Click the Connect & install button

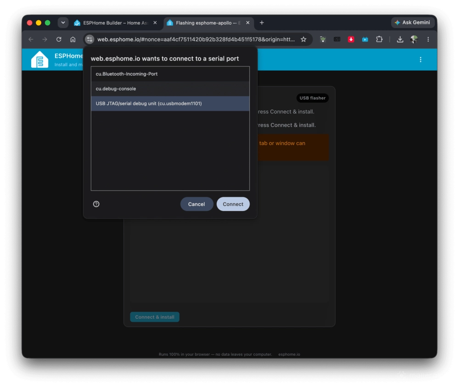155,317
